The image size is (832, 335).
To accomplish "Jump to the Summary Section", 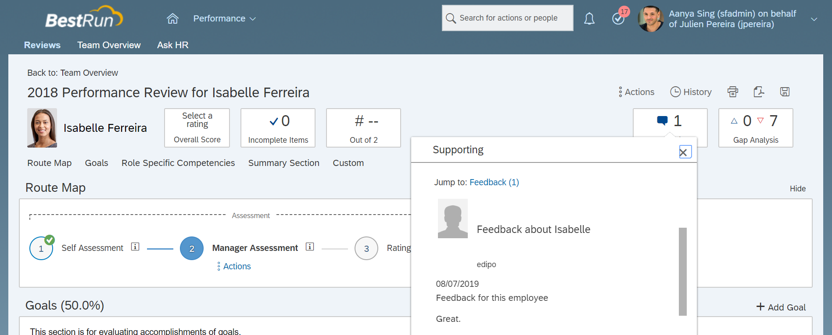I will pos(284,163).
